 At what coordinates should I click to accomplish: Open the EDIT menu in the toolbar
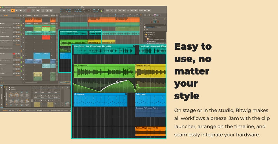click(120, 11)
